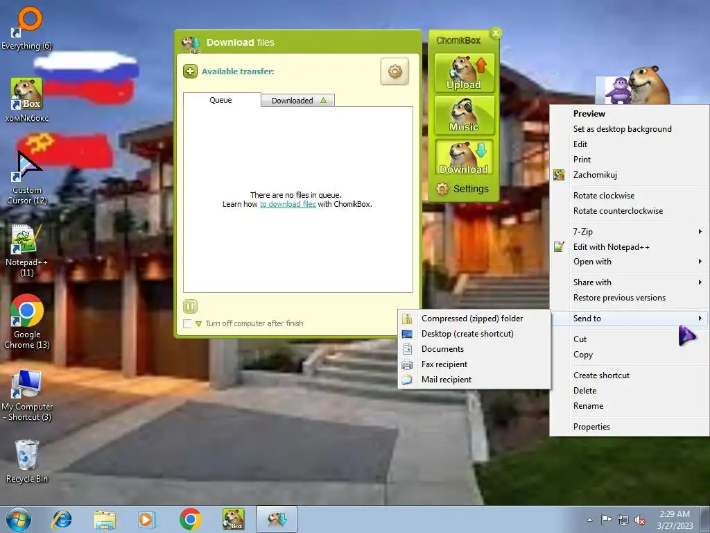Select the Google Chrome desktop shortcut
Image resolution: width=710 pixels, height=533 pixels.
27,322
